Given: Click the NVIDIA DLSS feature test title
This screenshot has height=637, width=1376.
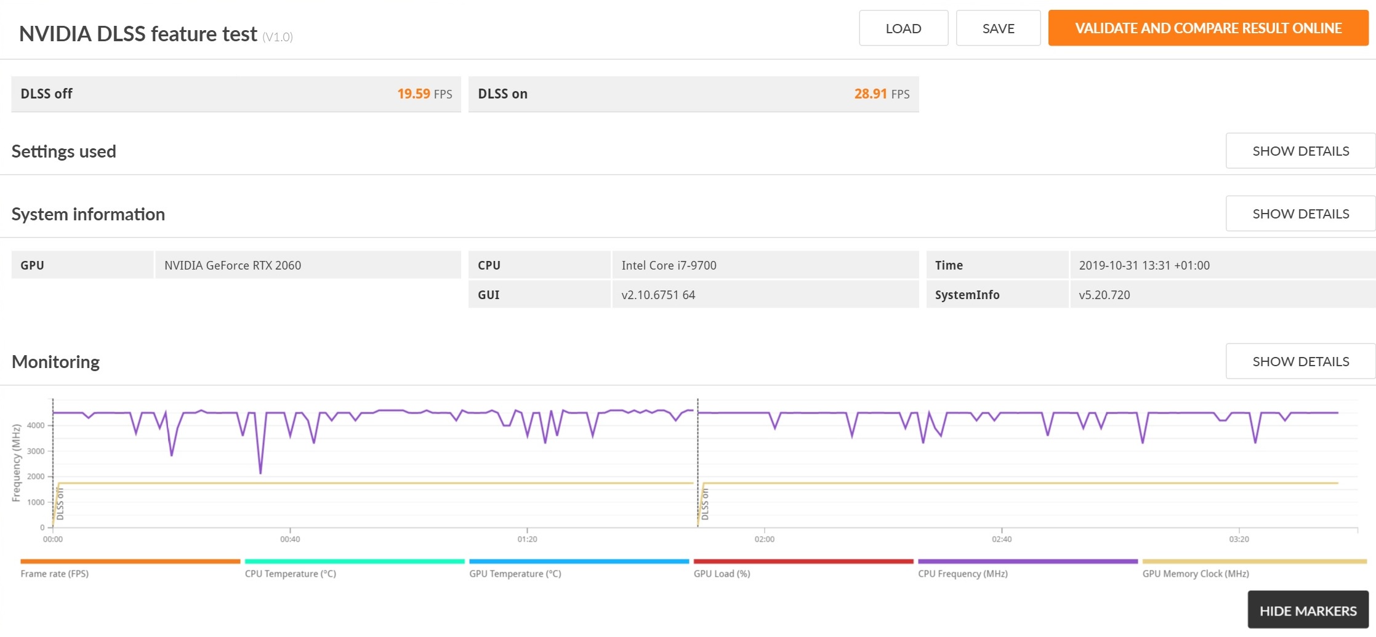Looking at the screenshot, I should pyautogui.click(x=138, y=34).
